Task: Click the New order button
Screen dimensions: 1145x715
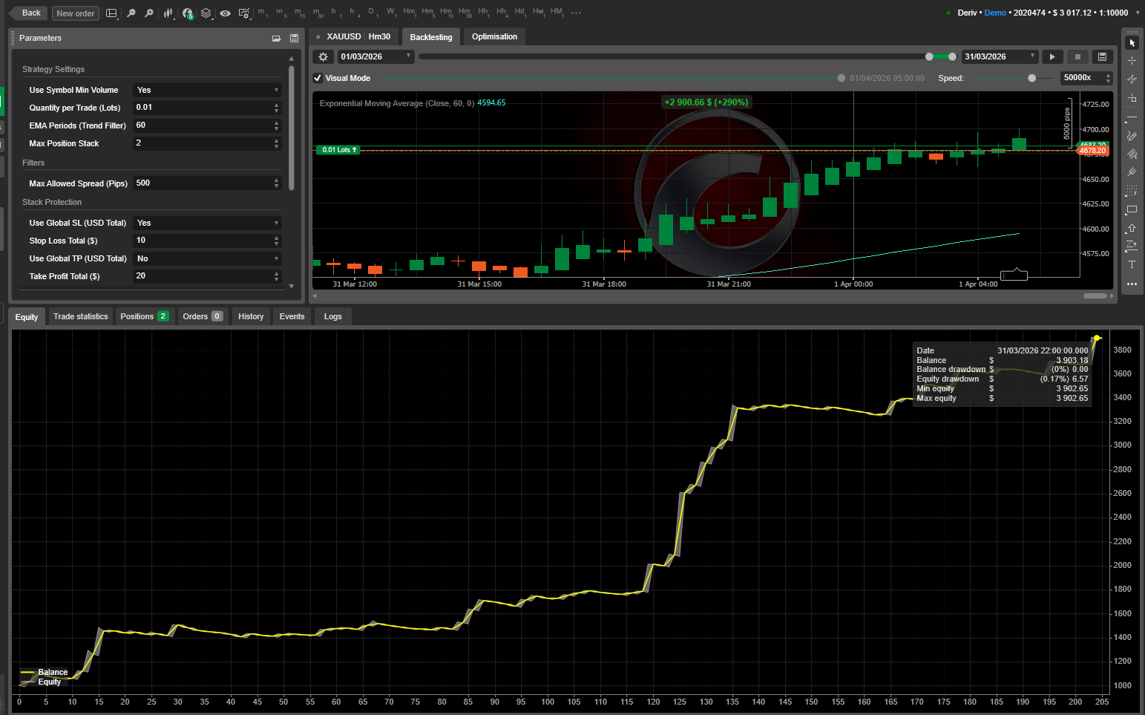Action: (x=76, y=13)
